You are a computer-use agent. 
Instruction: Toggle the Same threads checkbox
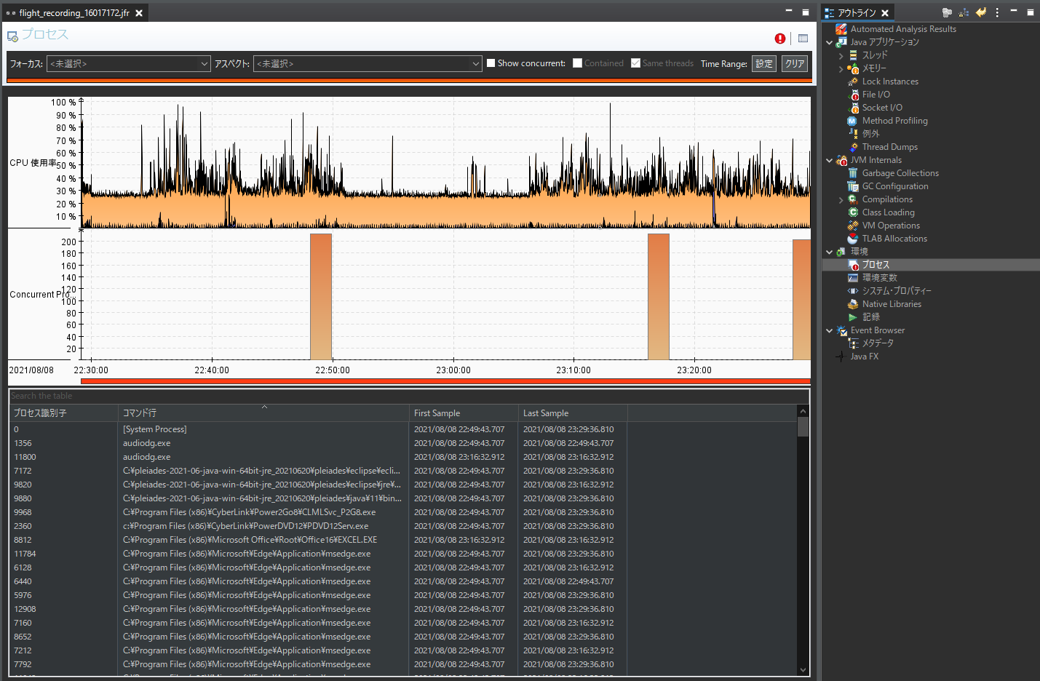tap(635, 63)
